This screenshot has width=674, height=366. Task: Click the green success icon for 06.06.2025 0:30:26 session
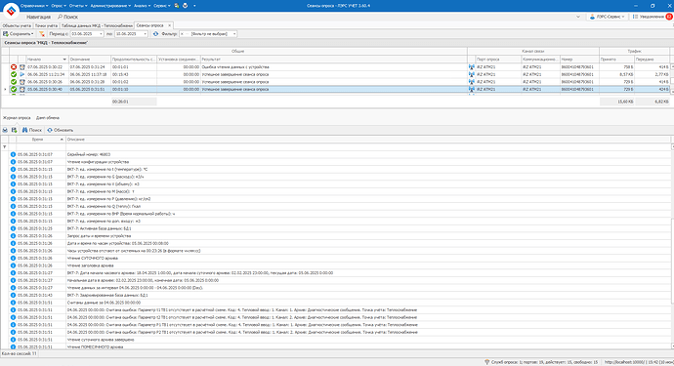pyautogui.click(x=14, y=82)
